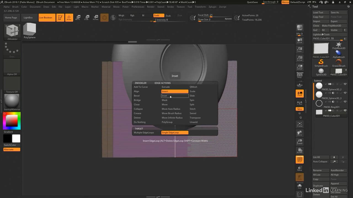
Task: Select the Sphere3D tool
Action: point(321,72)
